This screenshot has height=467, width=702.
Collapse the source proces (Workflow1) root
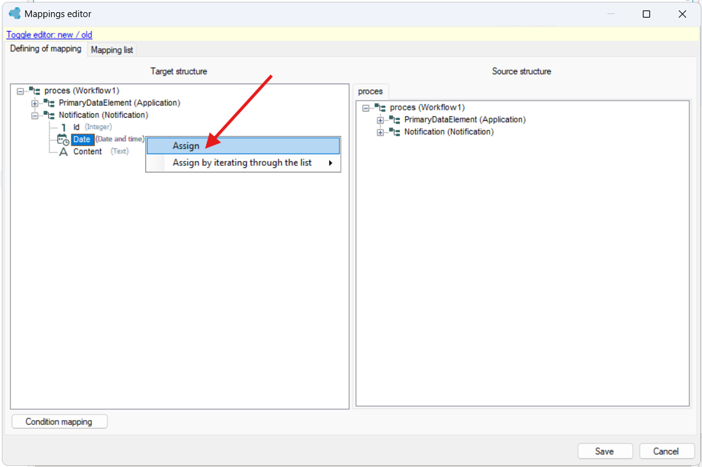[366, 108]
